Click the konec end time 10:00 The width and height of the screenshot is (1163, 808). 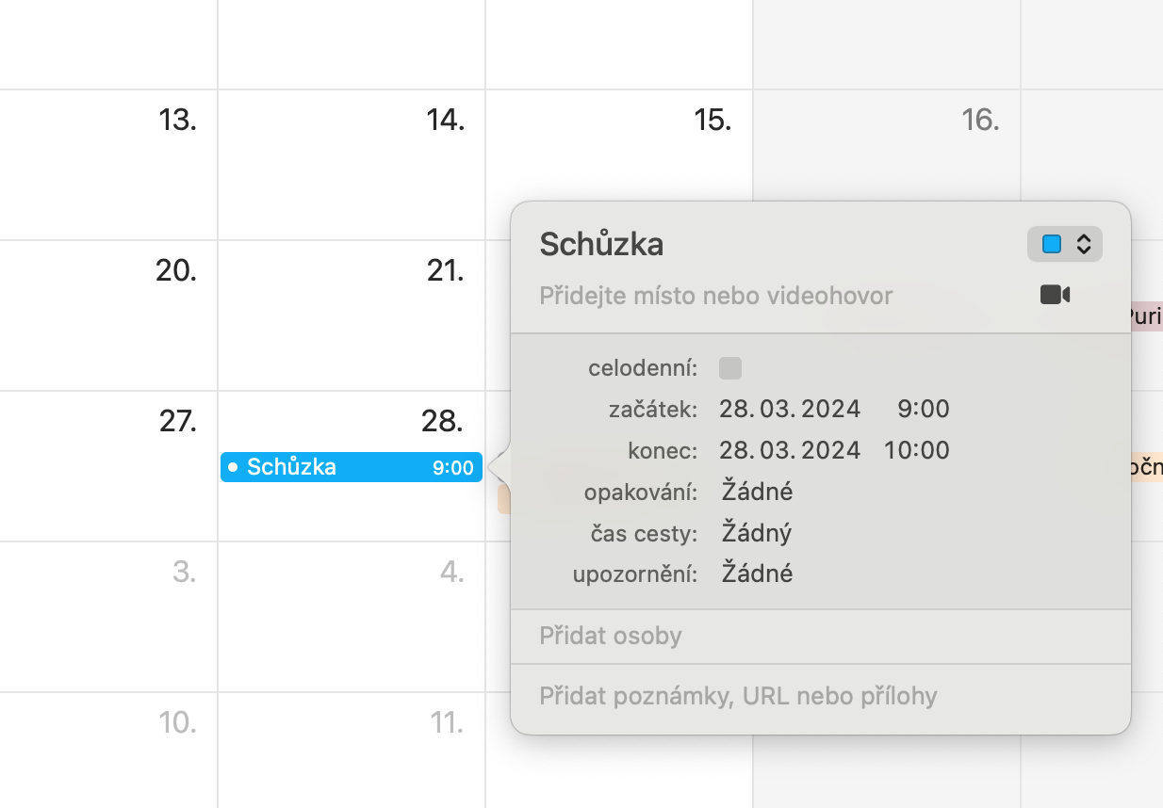click(916, 450)
